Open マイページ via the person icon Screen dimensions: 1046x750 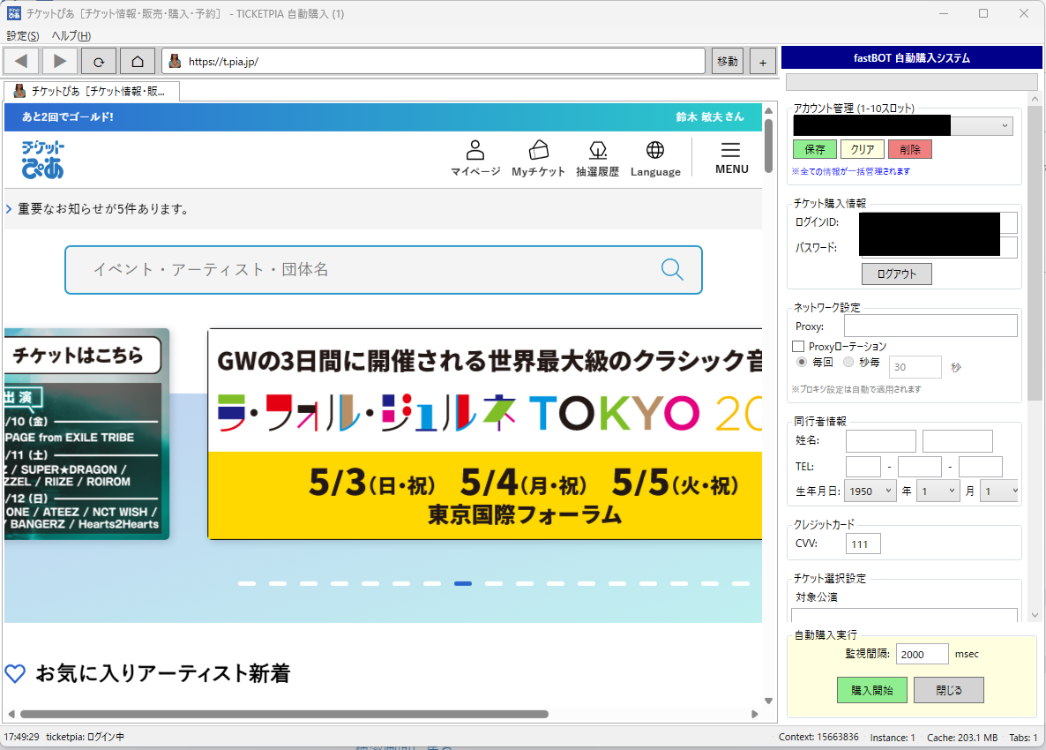tap(475, 150)
